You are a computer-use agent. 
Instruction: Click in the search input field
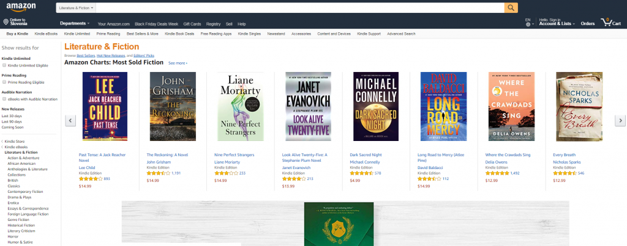pos(300,8)
